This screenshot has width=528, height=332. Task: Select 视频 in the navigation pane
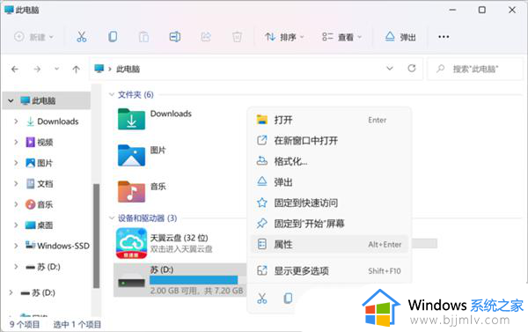tap(40, 143)
